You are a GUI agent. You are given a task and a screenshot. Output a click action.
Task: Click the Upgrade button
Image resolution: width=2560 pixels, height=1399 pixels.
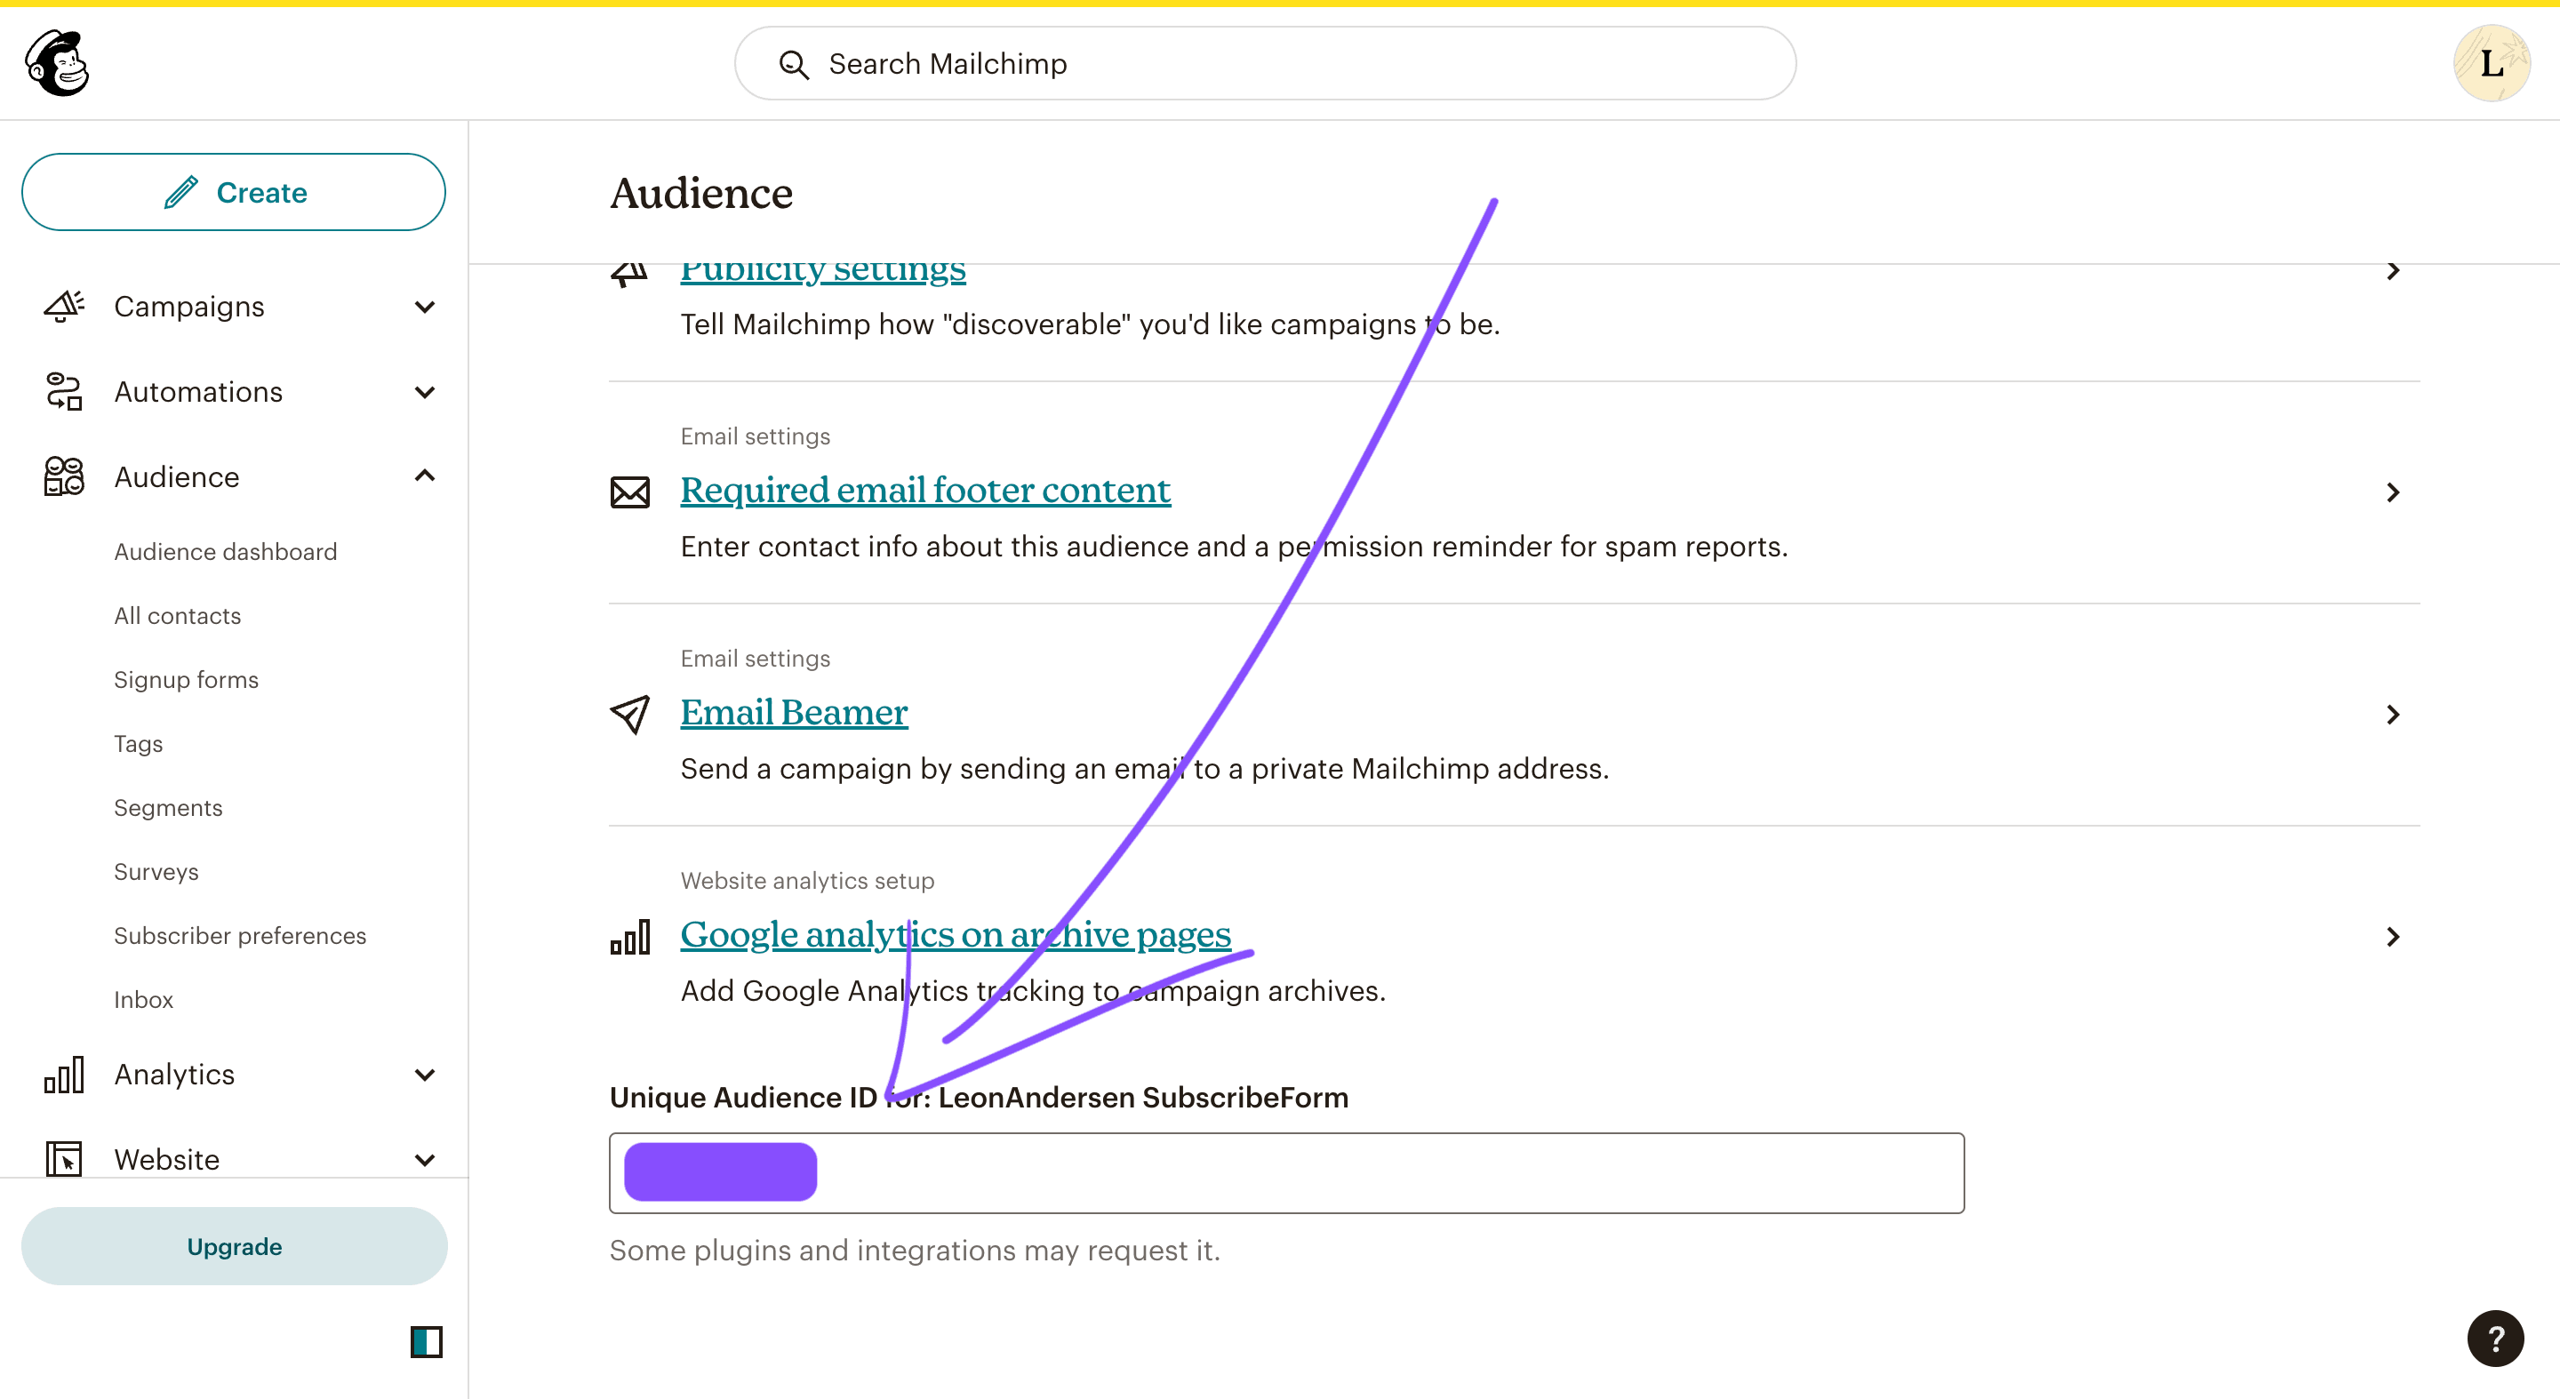click(235, 1245)
